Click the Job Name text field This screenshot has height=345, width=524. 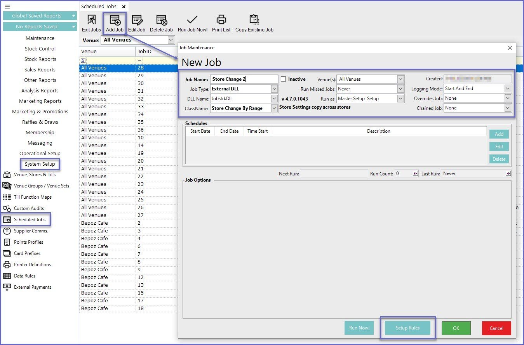244,79
